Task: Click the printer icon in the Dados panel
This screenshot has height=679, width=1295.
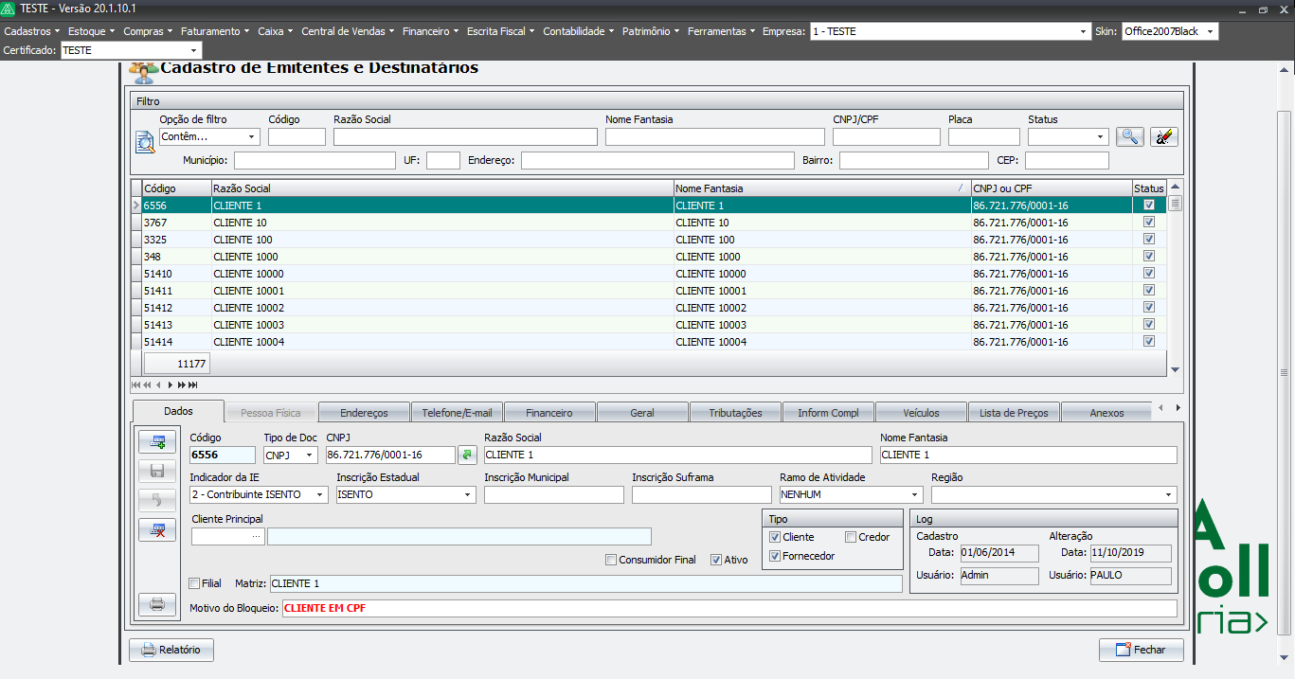Action: click(x=157, y=604)
